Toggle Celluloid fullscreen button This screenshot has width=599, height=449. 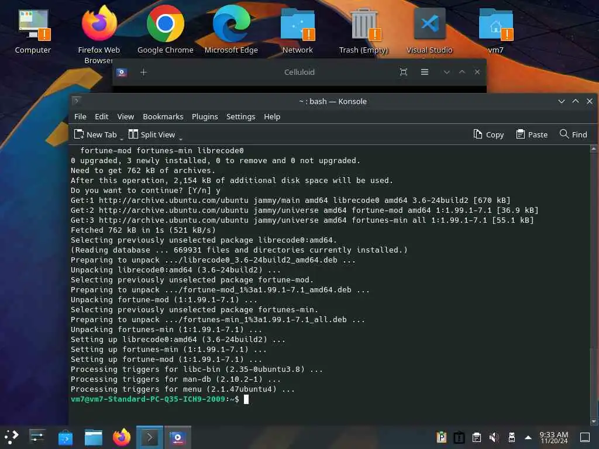(x=404, y=72)
